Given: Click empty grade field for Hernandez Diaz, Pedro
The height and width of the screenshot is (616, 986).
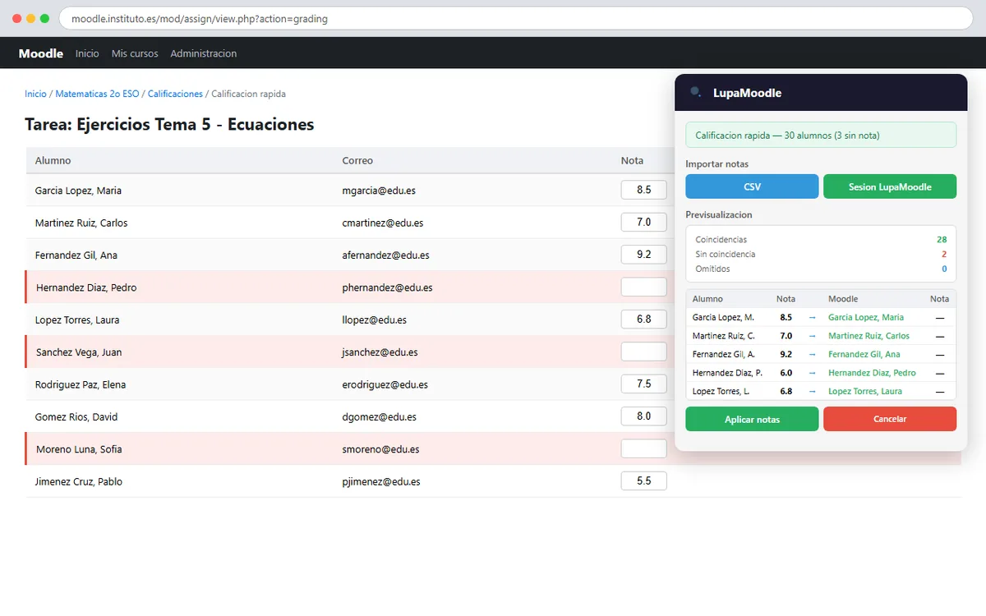Looking at the screenshot, I should click(x=643, y=287).
